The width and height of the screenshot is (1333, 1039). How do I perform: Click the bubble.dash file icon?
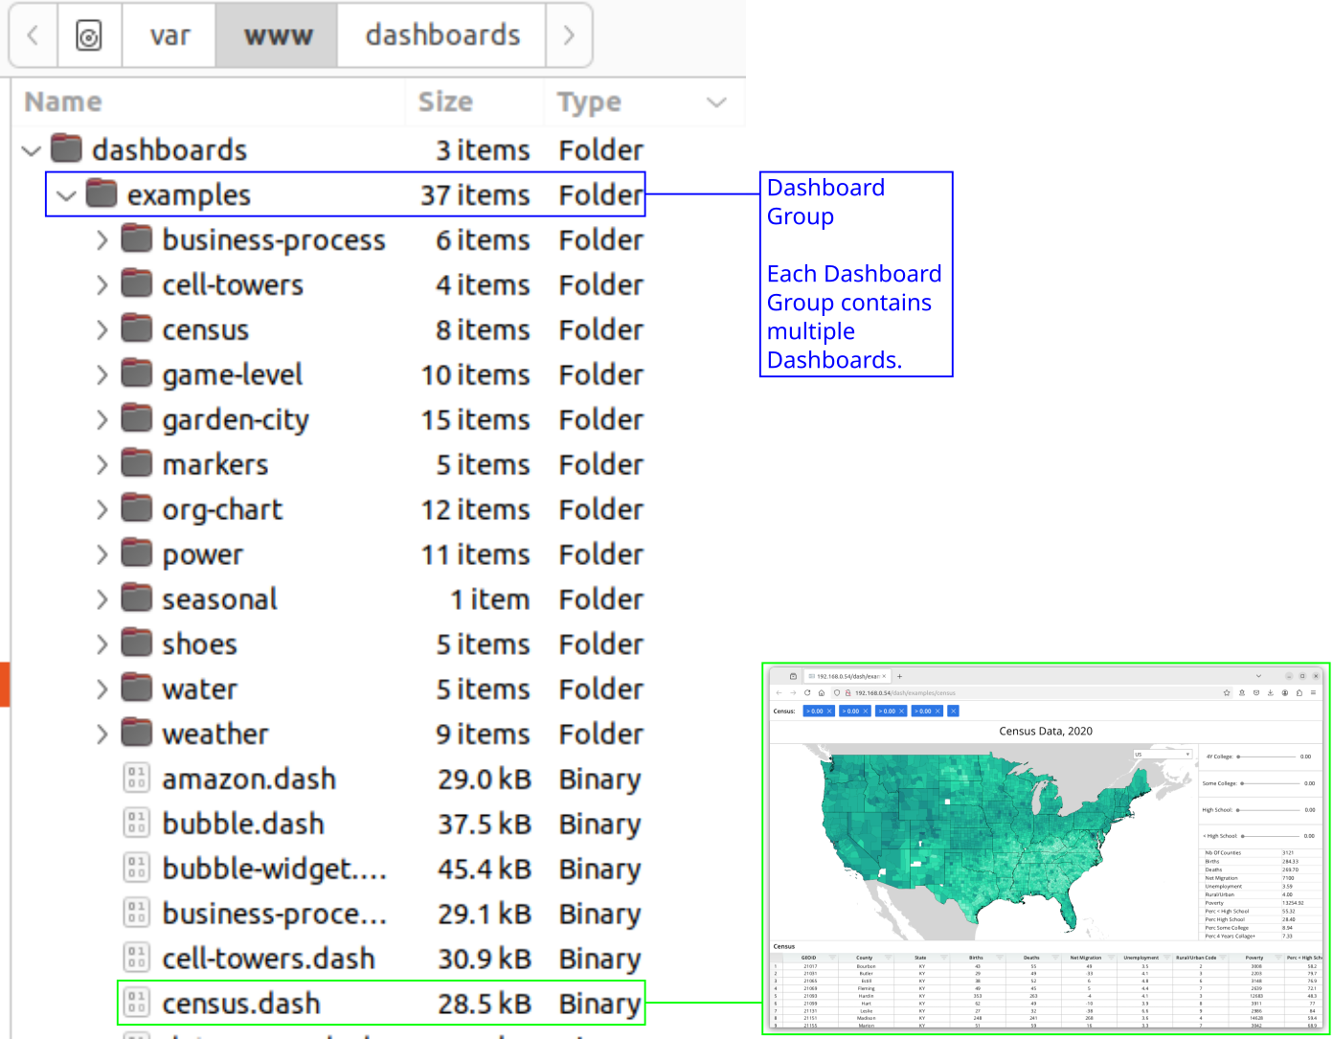tap(136, 824)
